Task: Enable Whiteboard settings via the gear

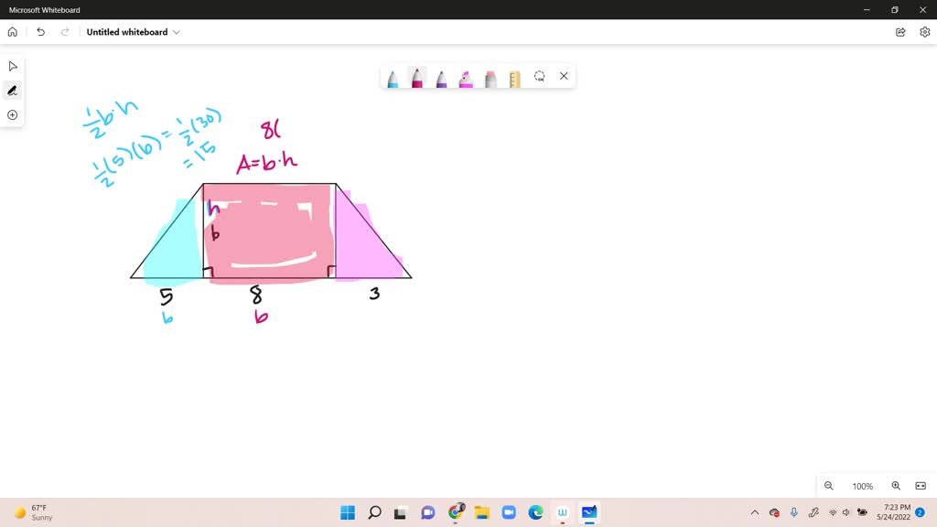Action: coord(923,31)
